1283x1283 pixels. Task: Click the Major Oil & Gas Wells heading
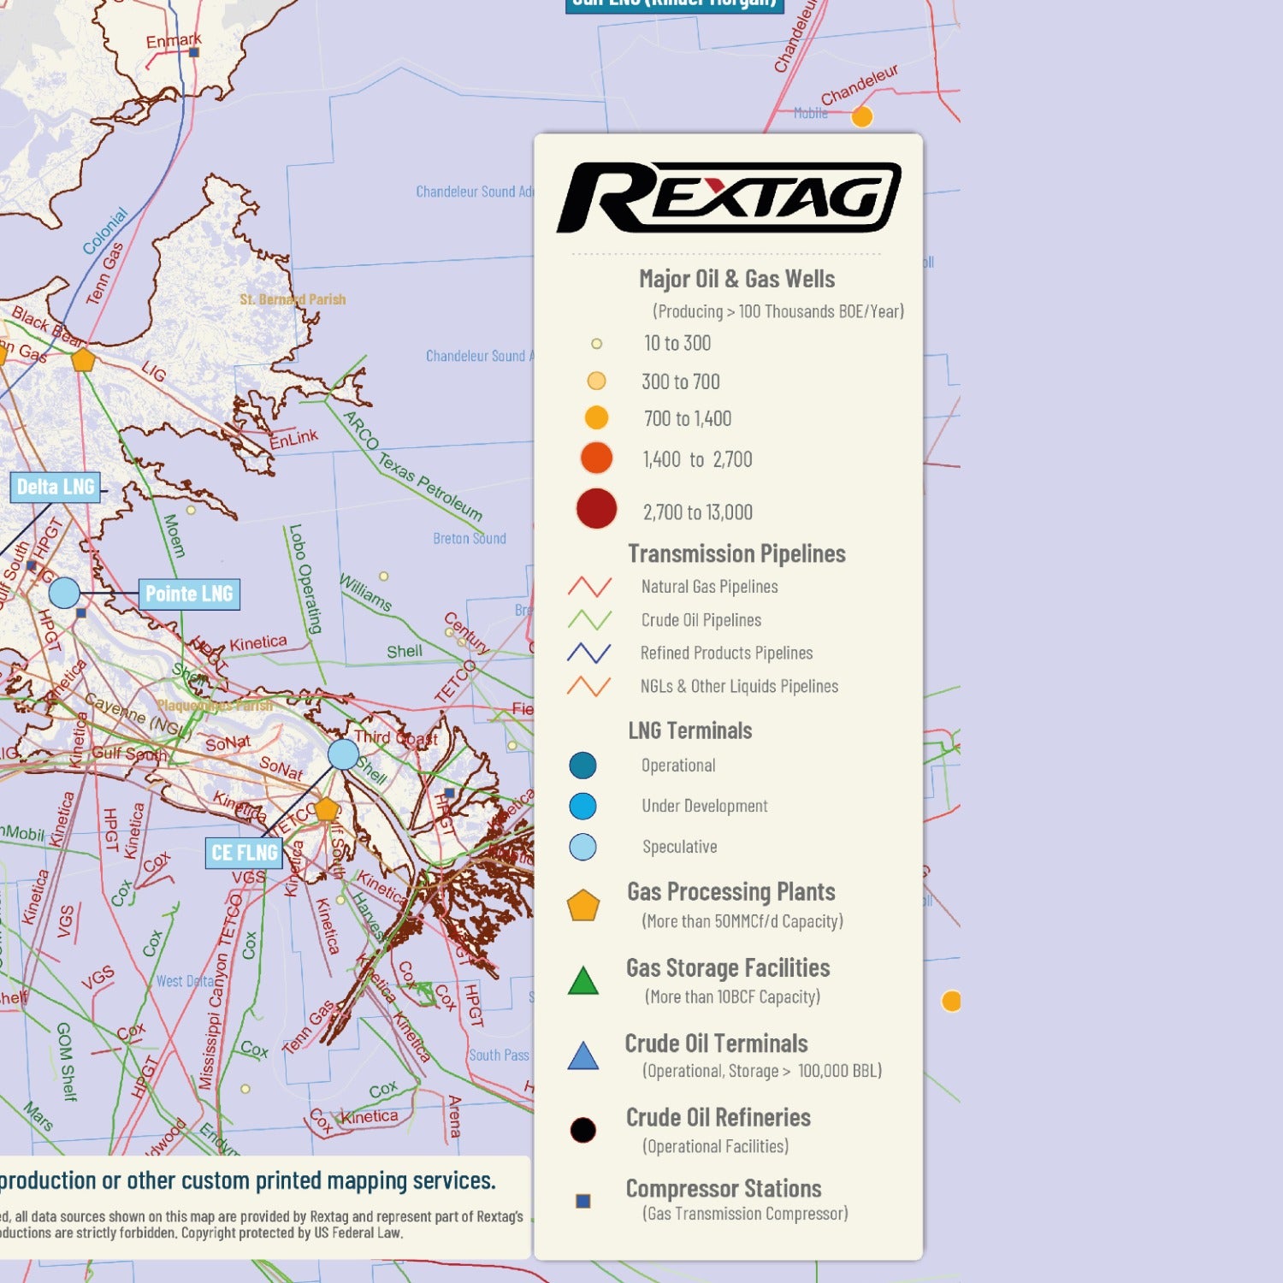736,279
